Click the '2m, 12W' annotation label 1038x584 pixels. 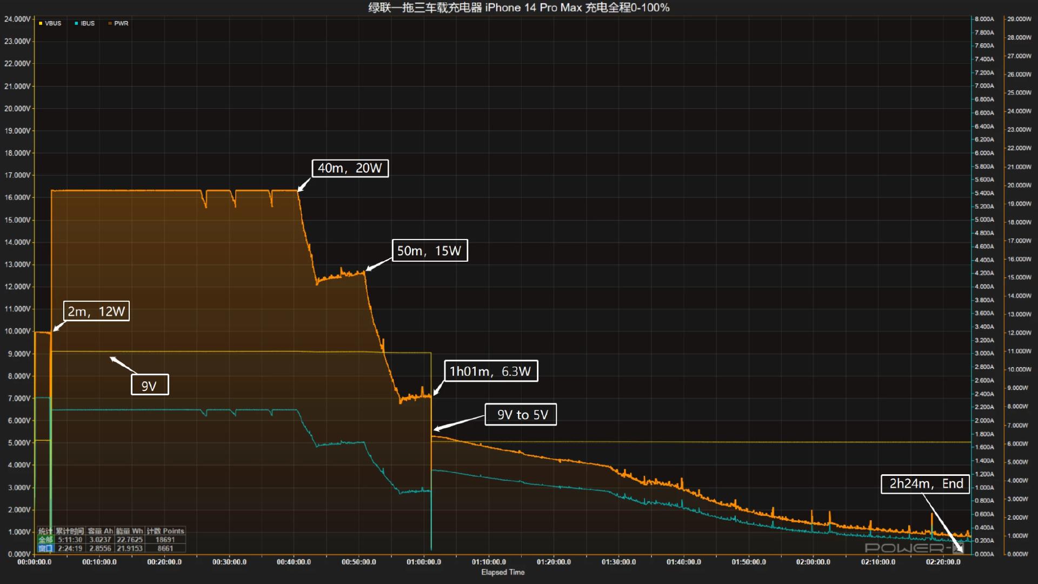click(96, 311)
